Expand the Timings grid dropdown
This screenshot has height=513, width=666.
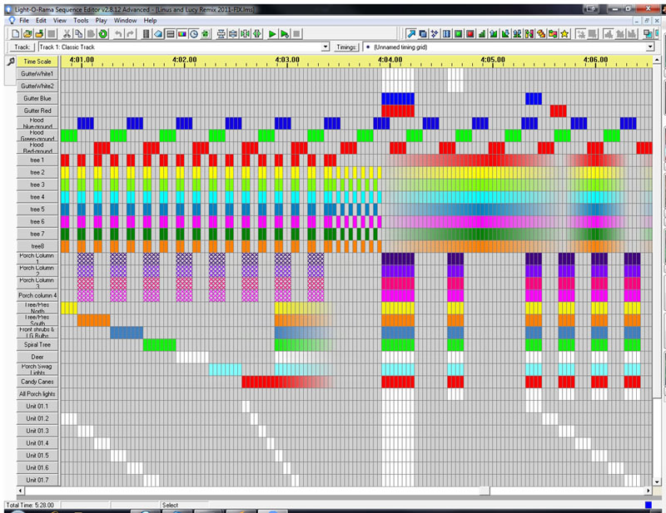point(649,47)
